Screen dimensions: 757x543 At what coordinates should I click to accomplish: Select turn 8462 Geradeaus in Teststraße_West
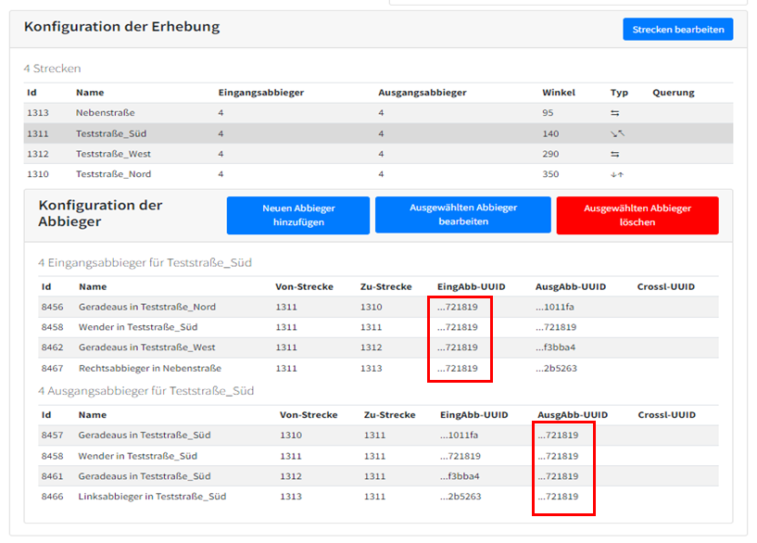click(378, 347)
